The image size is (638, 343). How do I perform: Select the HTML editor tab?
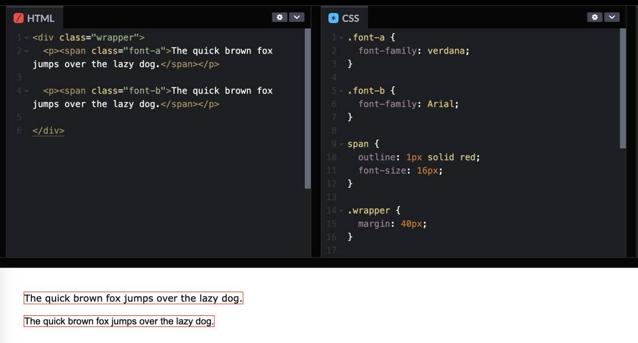click(x=35, y=18)
